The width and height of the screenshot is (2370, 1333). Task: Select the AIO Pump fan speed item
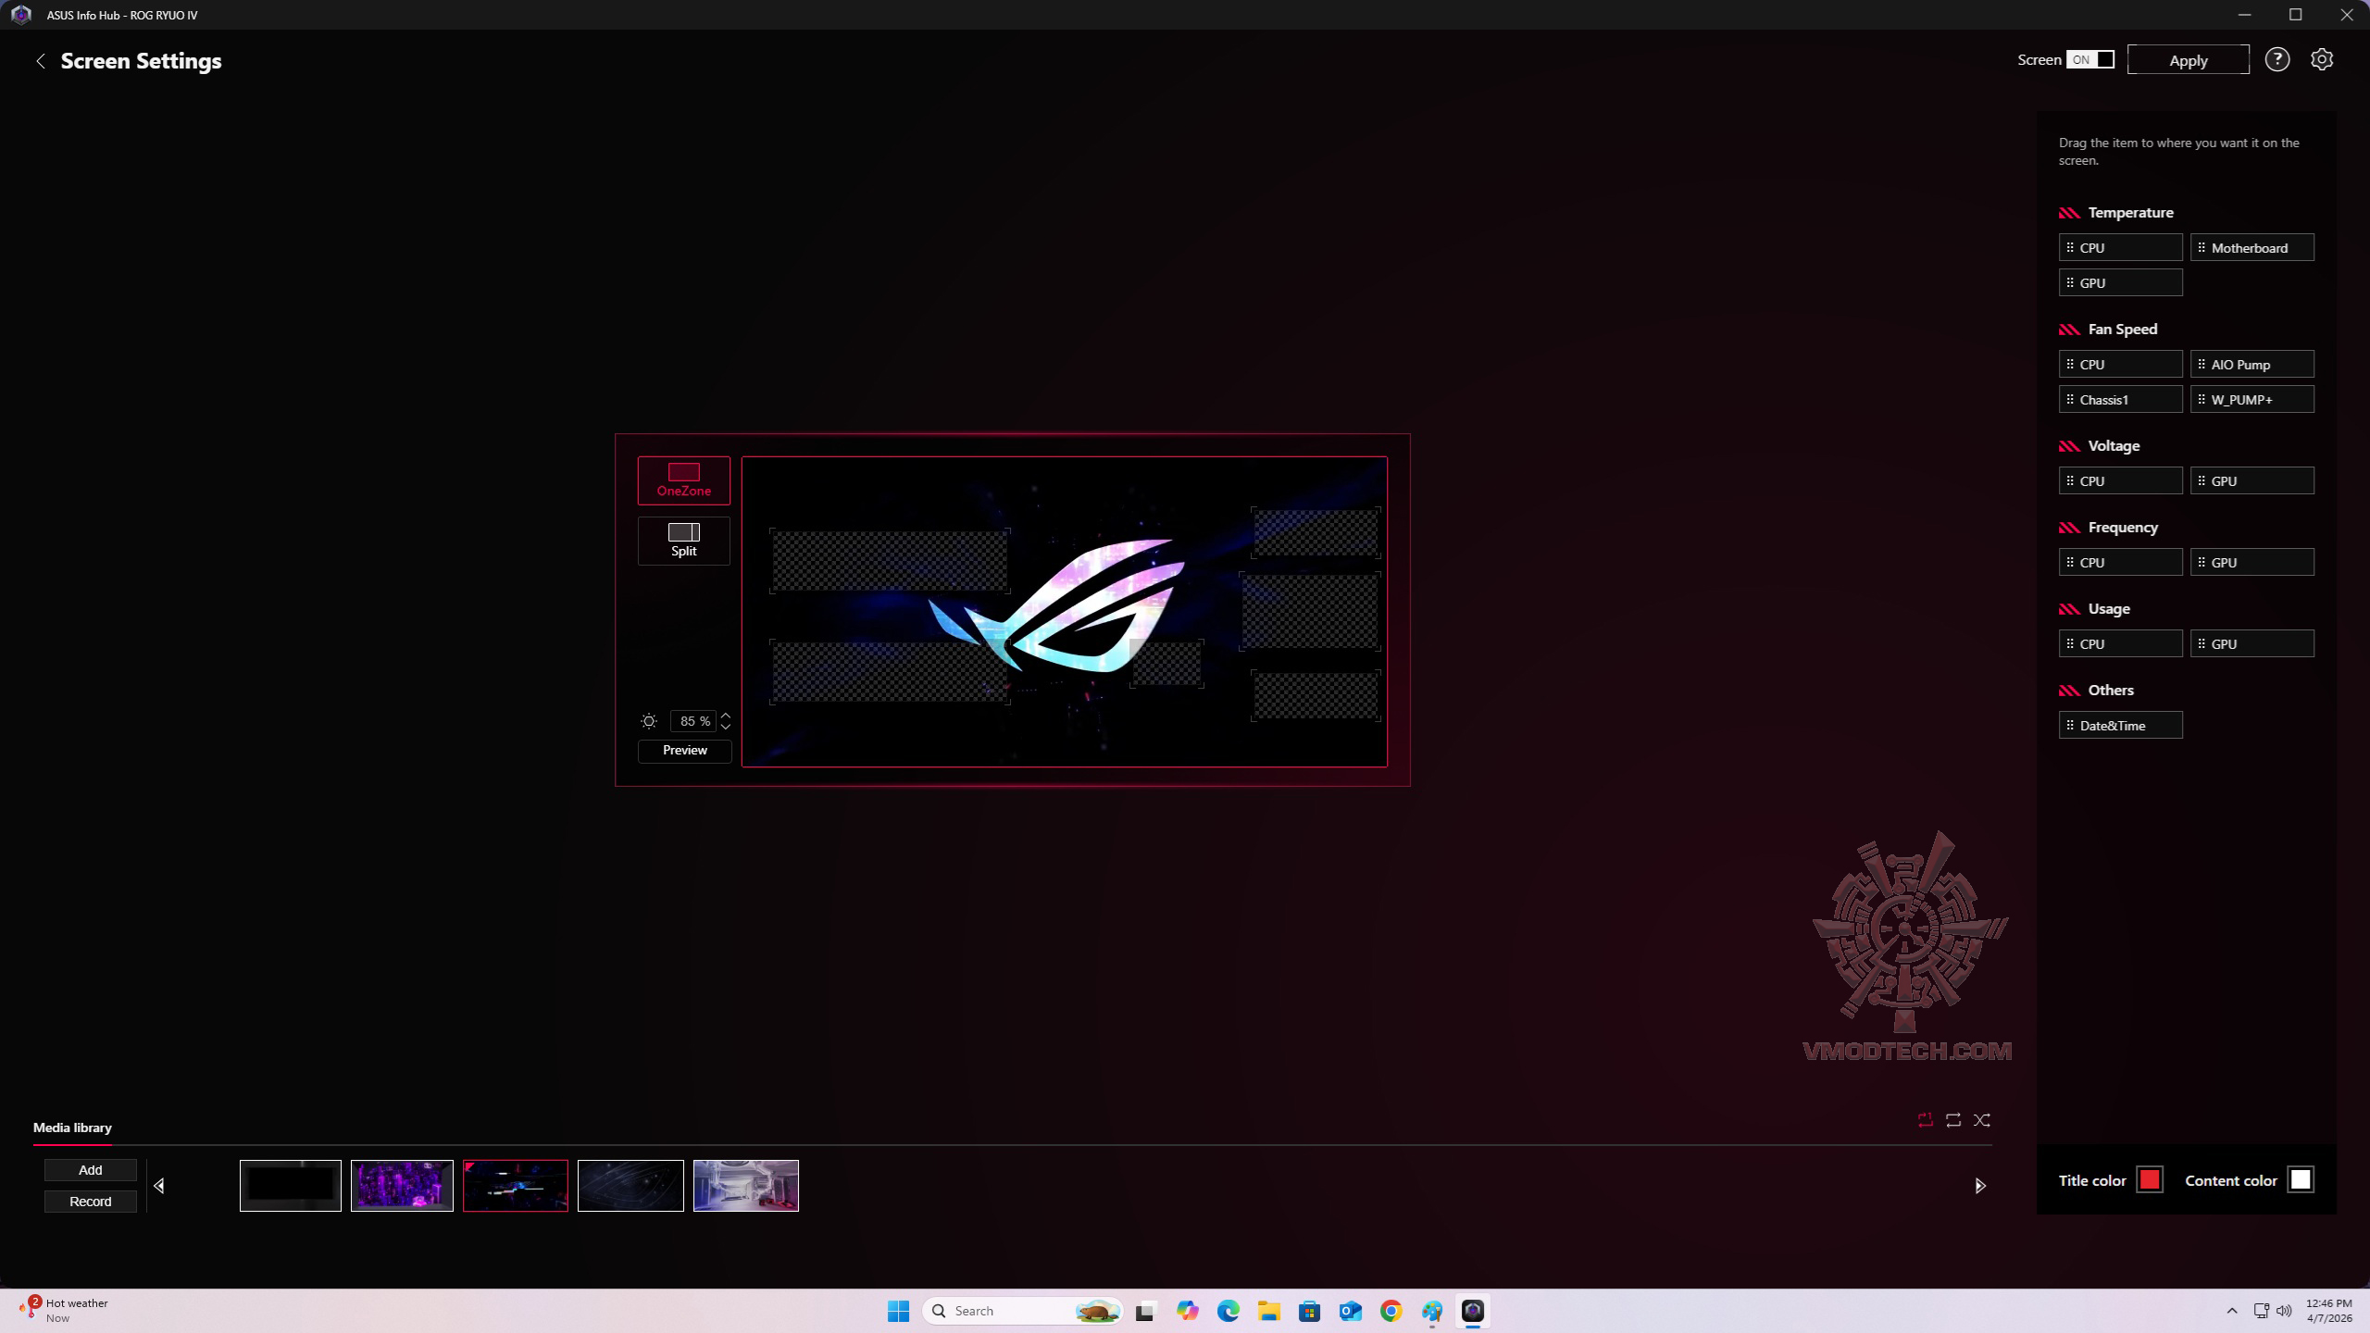pos(2251,365)
